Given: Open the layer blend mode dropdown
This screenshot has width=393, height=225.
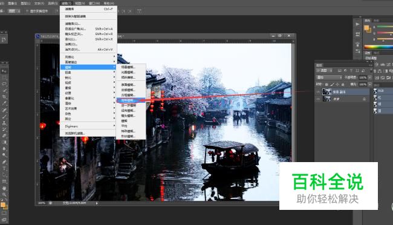Looking at the screenshot, I should pos(329,77).
